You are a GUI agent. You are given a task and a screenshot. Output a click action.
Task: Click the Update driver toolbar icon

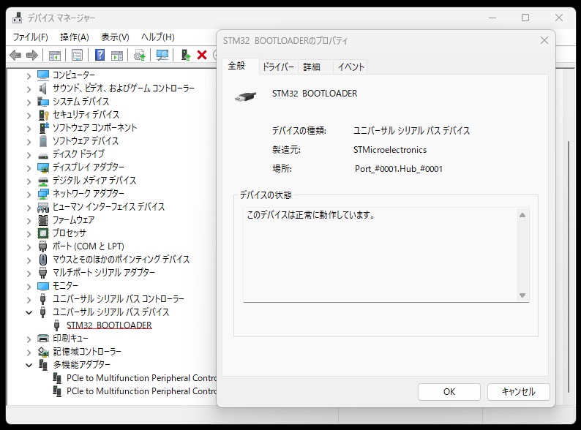[140, 56]
